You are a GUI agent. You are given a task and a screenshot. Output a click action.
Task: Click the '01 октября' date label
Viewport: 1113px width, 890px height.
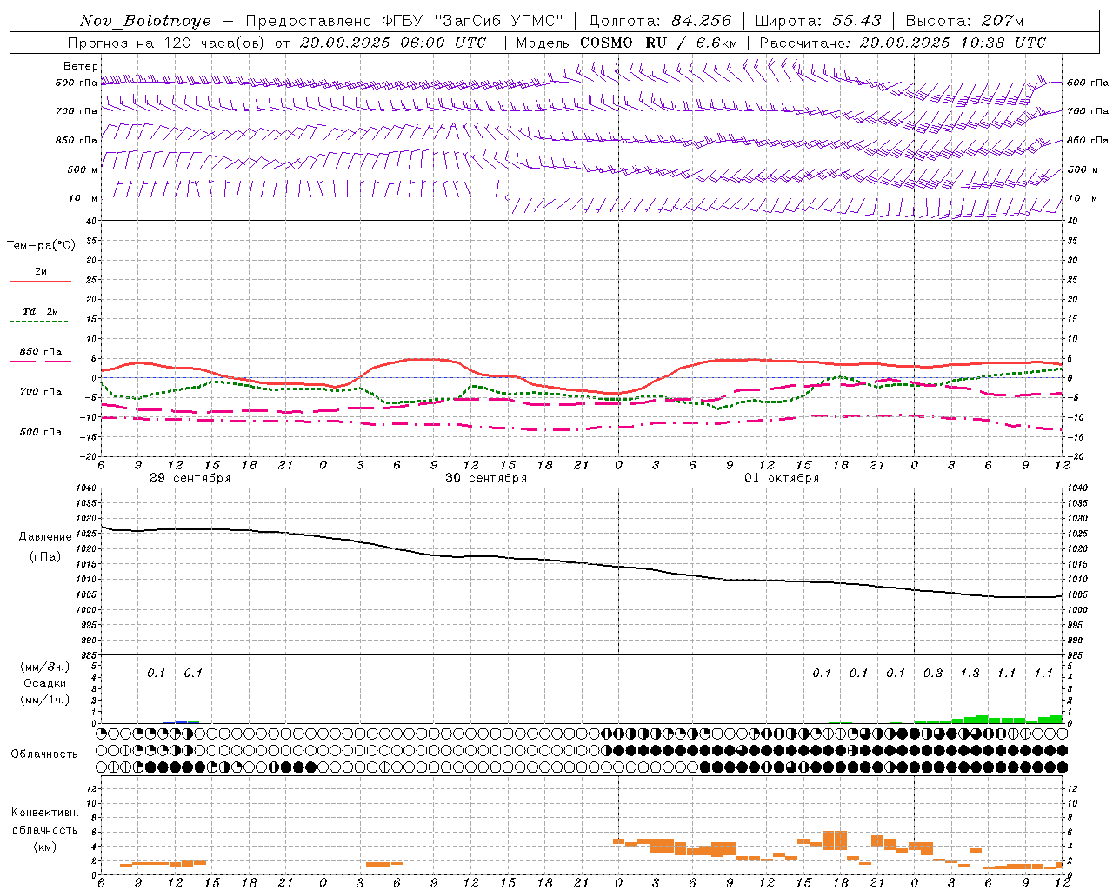click(782, 478)
